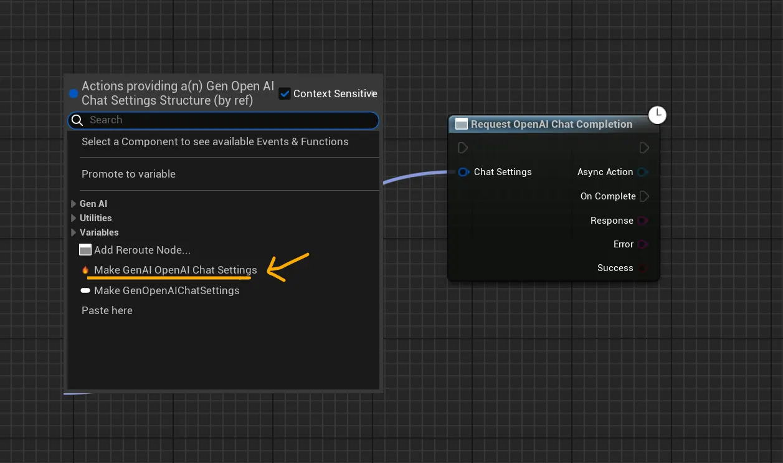Click the Success output pin

(643, 268)
